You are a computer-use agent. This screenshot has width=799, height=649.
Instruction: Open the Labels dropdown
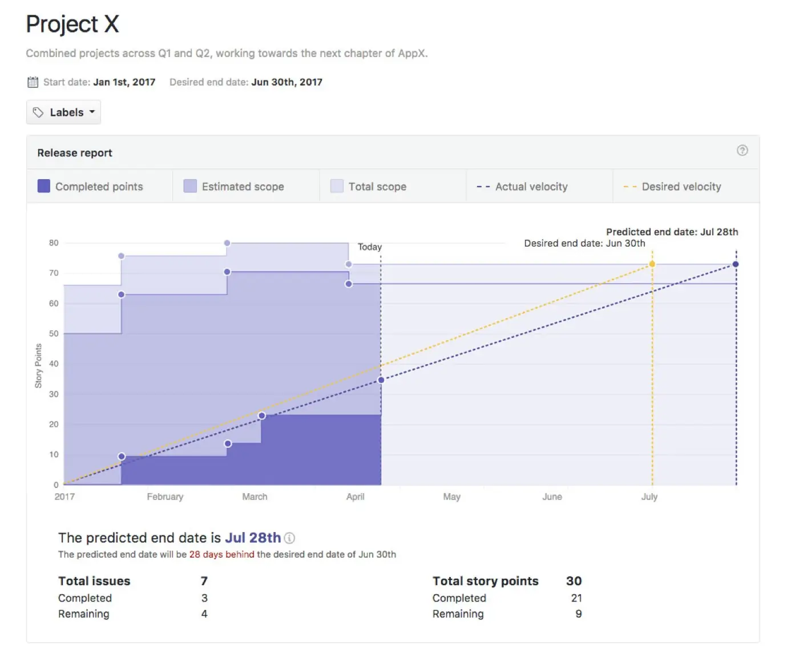(x=63, y=112)
